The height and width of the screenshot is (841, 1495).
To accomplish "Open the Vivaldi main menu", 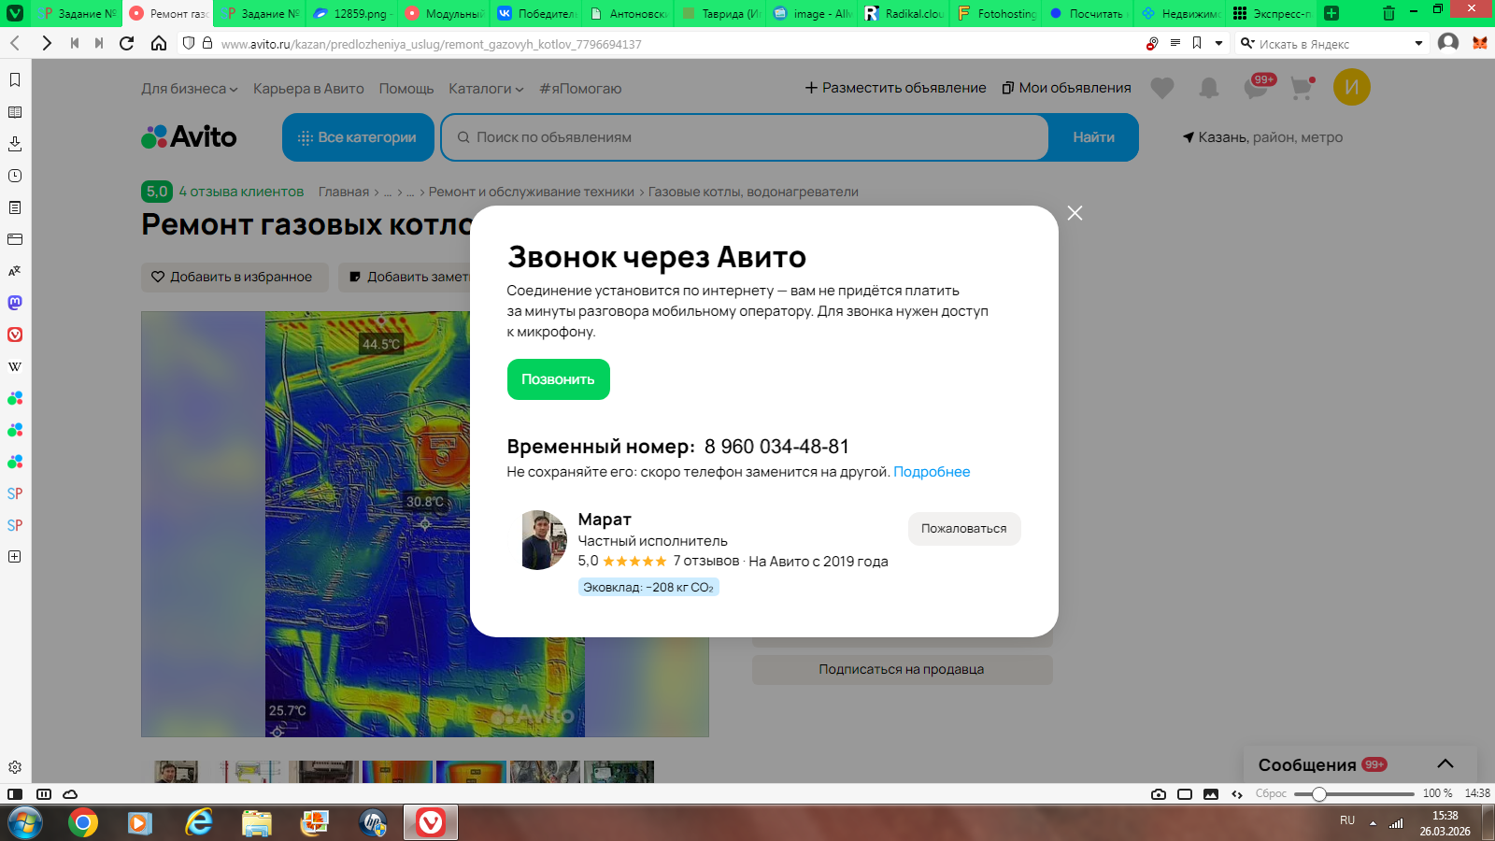I will [x=15, y=13].
